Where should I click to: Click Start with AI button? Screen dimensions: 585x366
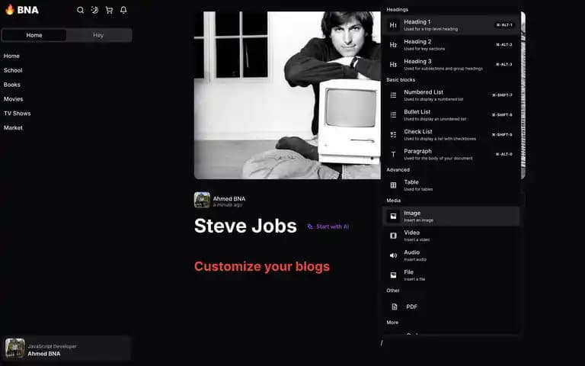click(328, 226)
